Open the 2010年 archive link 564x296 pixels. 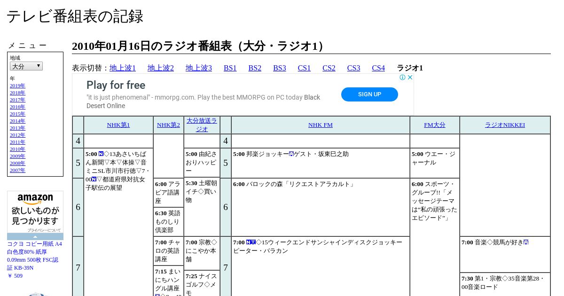[x=17, y=149]
